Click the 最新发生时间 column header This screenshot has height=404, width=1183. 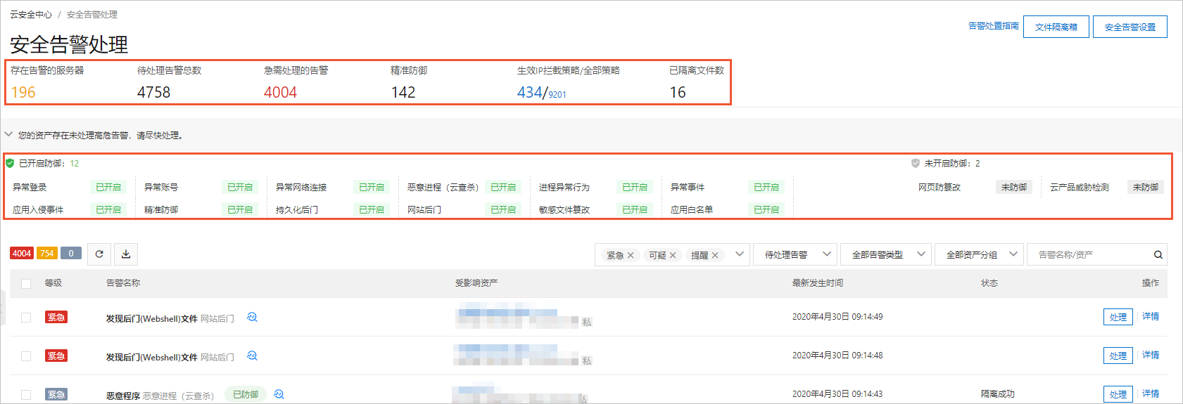tap(818, 283)
